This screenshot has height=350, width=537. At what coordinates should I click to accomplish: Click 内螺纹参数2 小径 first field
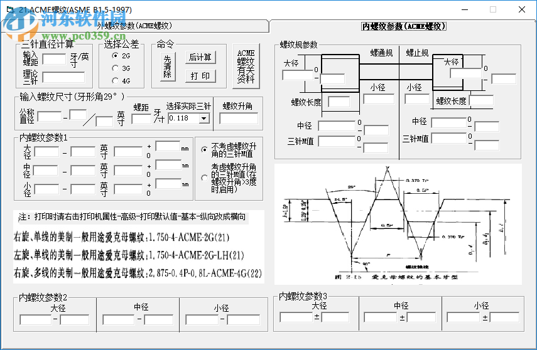(202, 319)
